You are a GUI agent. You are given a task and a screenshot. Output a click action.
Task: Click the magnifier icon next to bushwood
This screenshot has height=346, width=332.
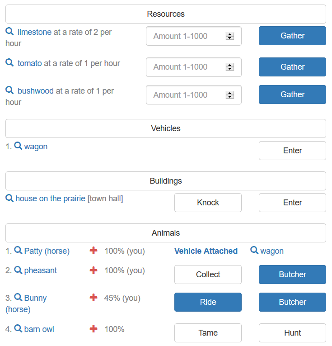point(9,90)
